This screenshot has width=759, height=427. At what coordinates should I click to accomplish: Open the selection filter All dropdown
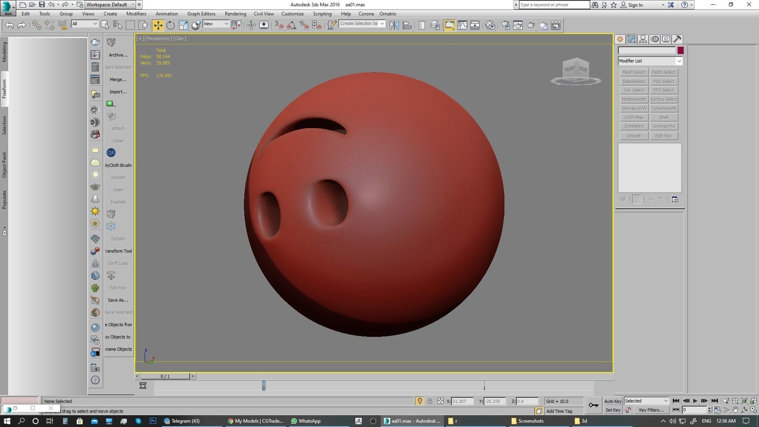[x=85, y=24]
